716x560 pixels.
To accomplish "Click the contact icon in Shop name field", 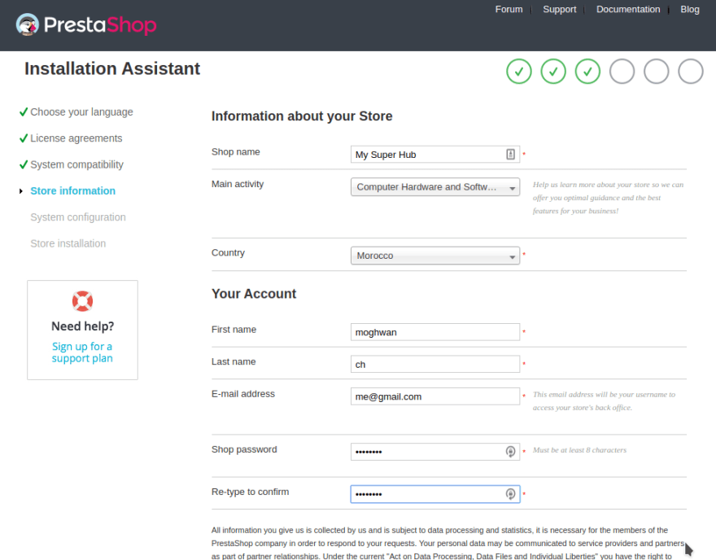I will 510,155.
